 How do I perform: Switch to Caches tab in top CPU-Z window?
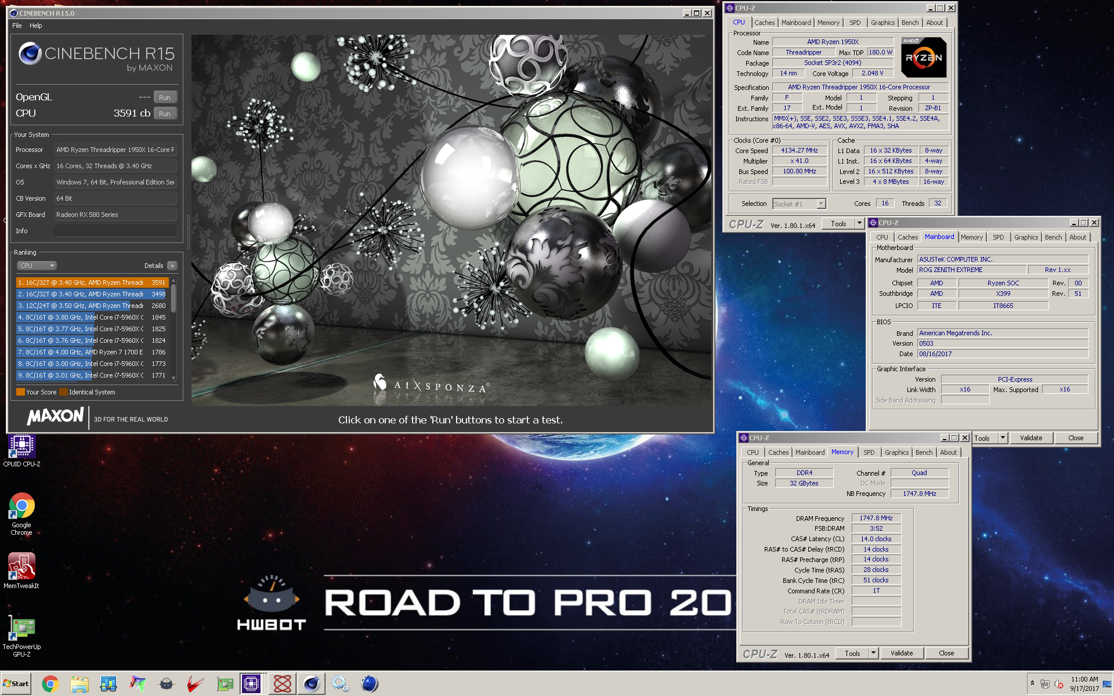[x=764, y=23]
